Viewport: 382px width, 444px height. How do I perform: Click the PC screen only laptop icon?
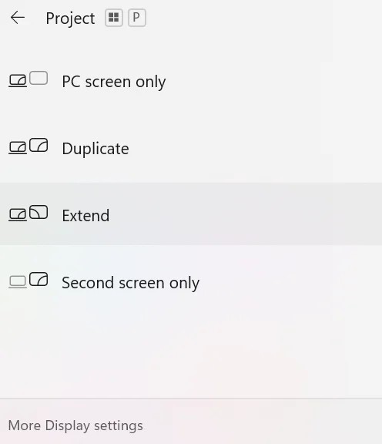click(x=18, y=81)
